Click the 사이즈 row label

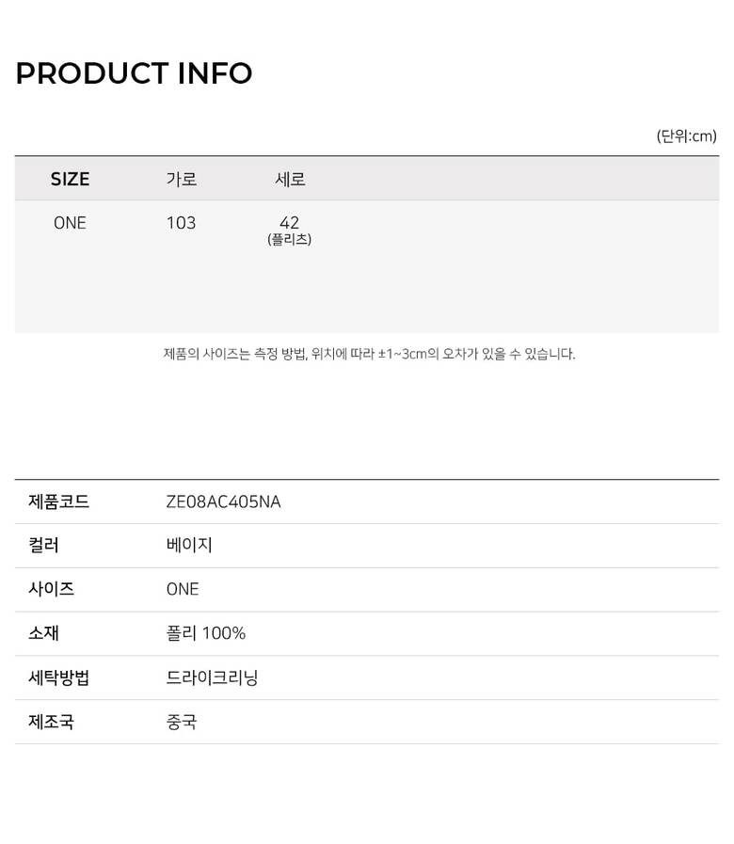point(52,589)
